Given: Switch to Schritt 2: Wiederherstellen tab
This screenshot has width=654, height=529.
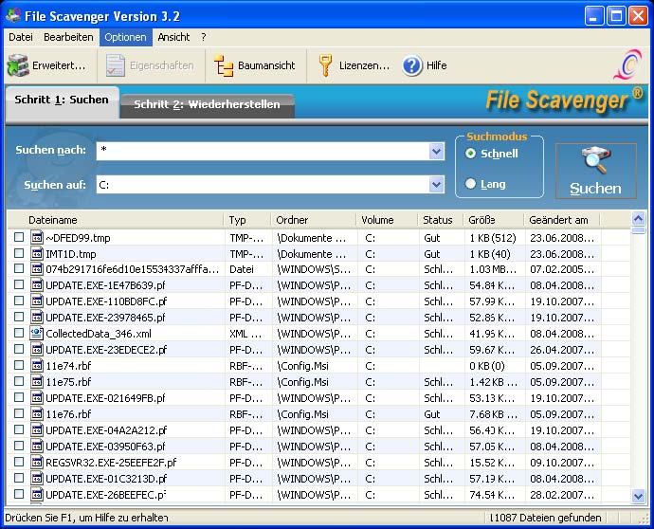Looking at the screenshot, I should click(x=207, y=104).
